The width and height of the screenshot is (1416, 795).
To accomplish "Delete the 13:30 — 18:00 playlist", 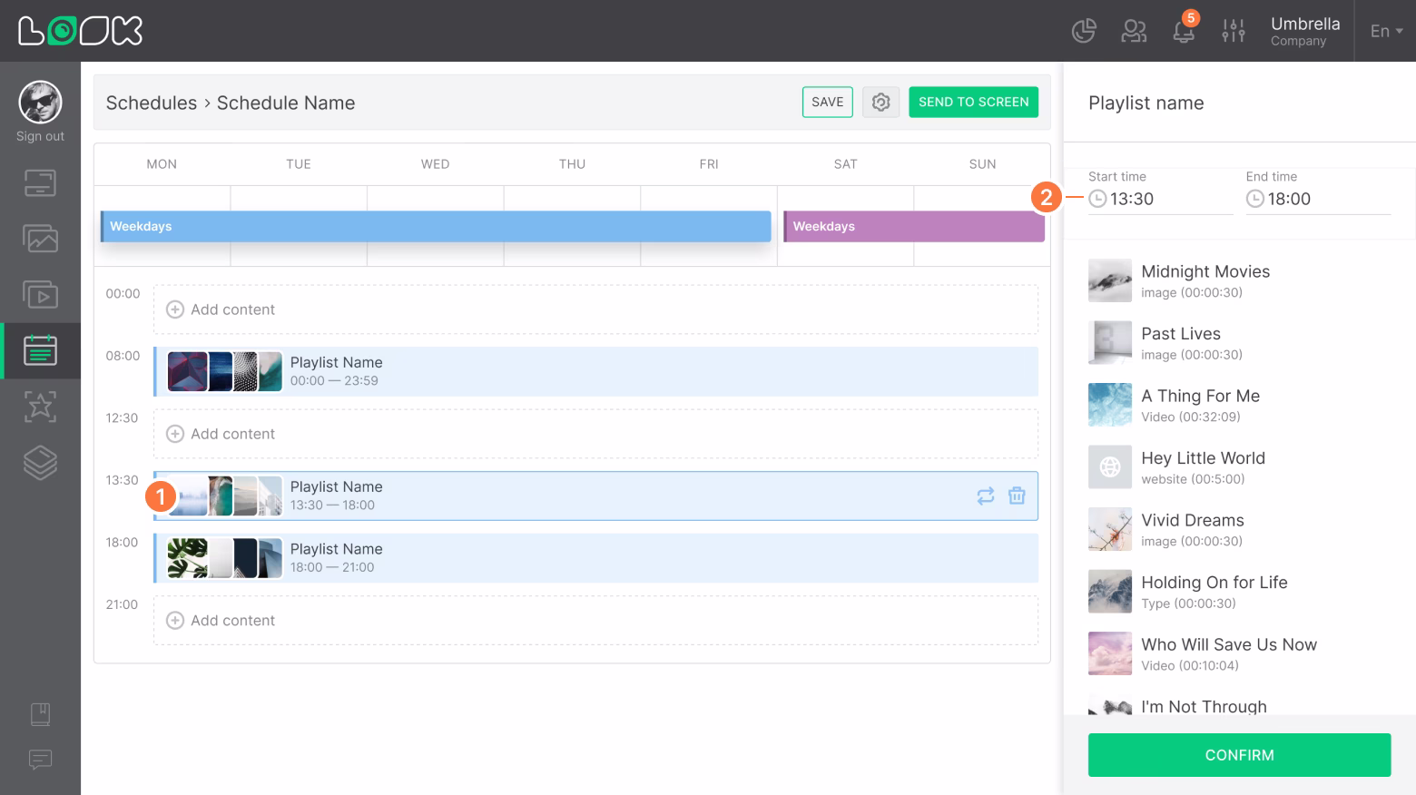I will [1017, 496].
